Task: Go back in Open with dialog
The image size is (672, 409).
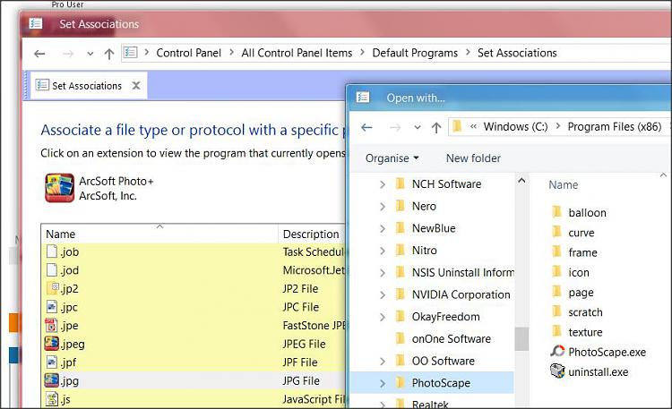Action: tap(366, 127)
